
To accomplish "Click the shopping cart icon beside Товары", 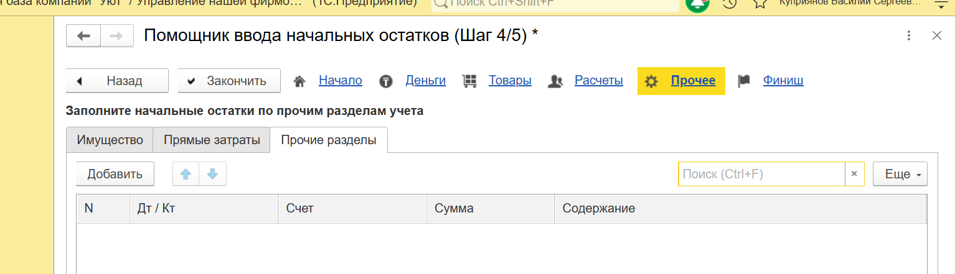I will tap(469, 81).
